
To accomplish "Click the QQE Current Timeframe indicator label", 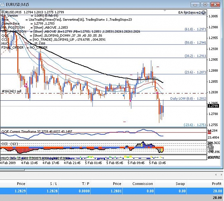I will [x=37, y=131].
